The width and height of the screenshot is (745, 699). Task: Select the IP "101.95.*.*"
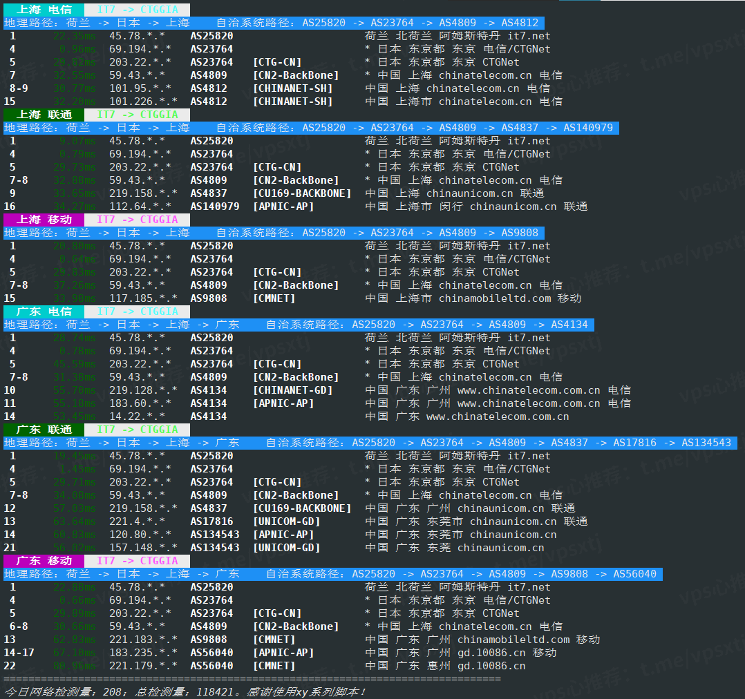coord(140,88)
